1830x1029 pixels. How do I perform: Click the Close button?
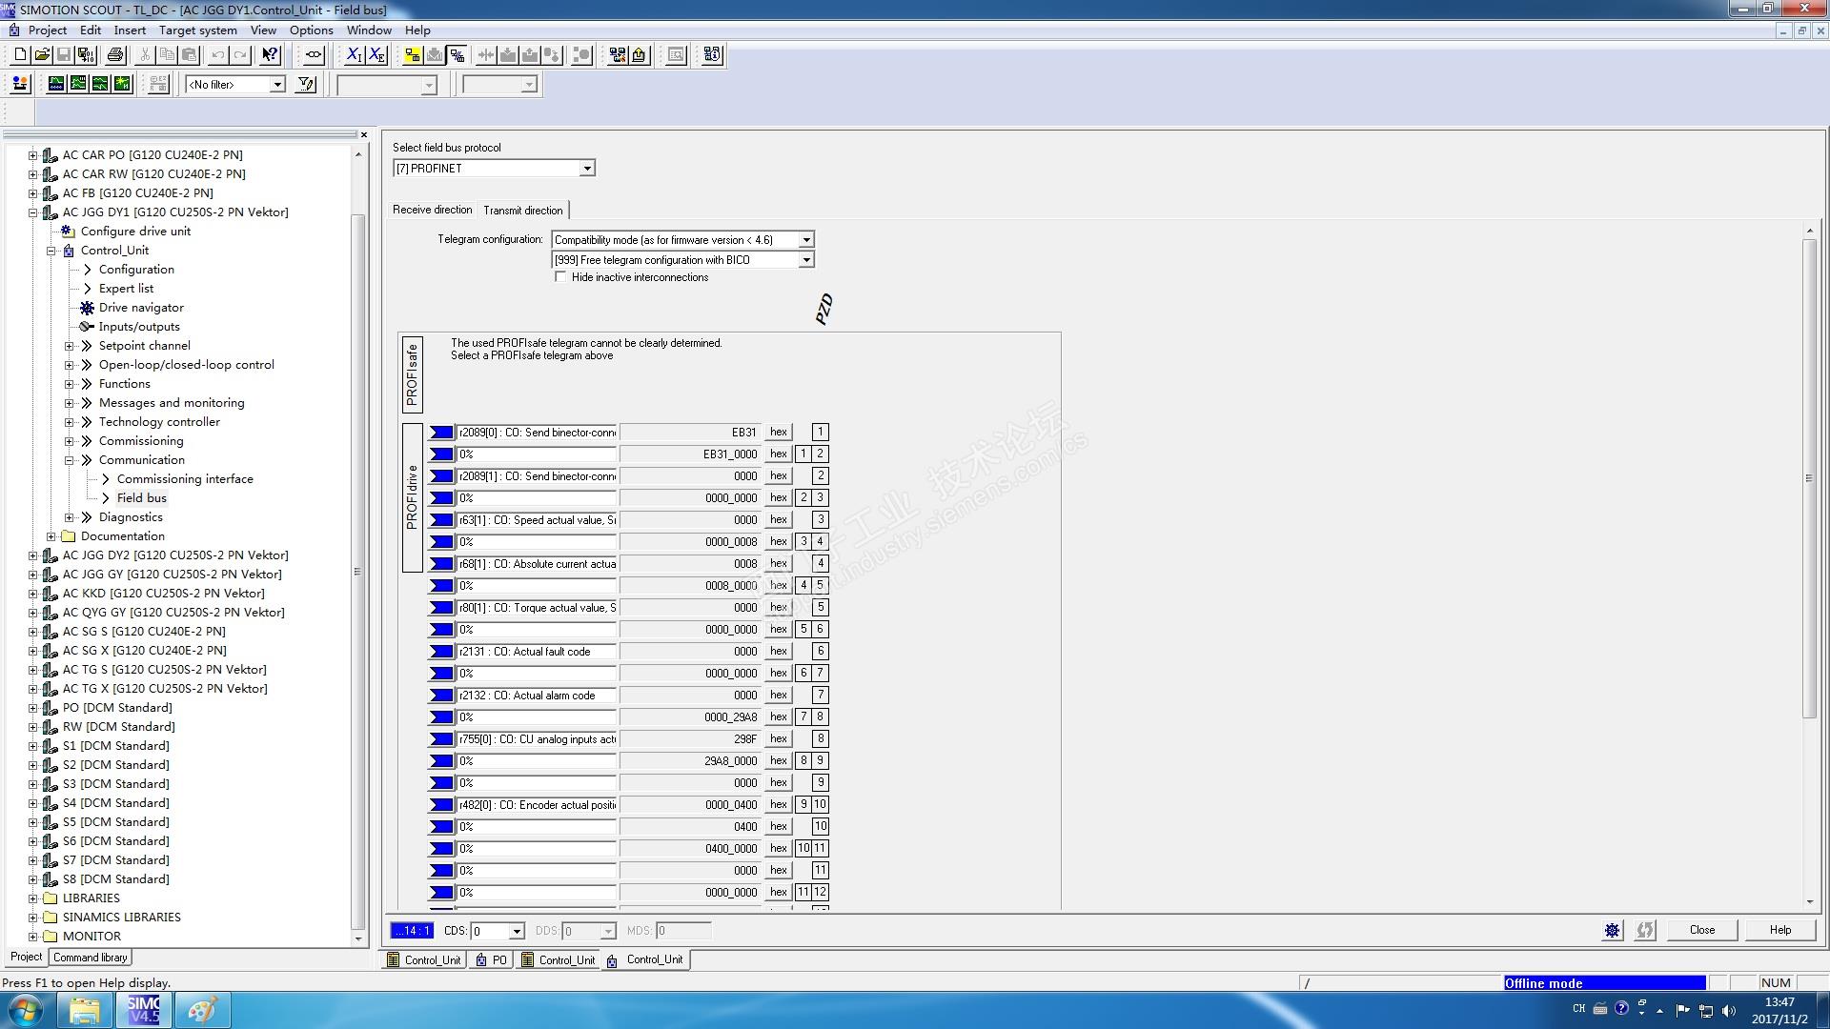(x=1701, y=930)
